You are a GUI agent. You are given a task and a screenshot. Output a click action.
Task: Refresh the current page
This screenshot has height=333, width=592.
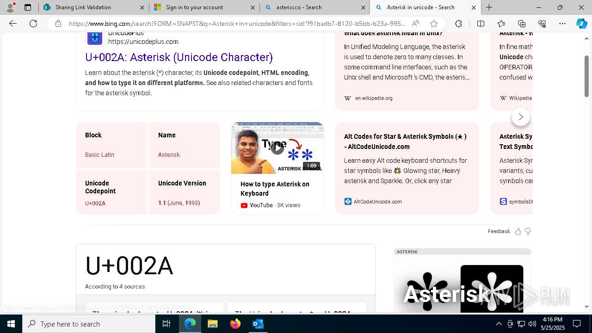pyautogui.click(x=33, y=24)
